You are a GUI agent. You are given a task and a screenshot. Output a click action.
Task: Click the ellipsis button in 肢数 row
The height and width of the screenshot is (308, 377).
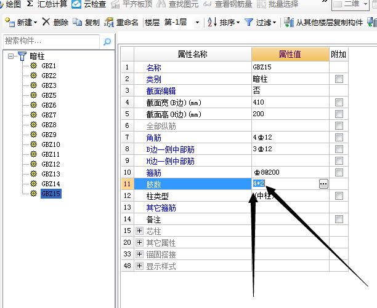click(323, 184)
